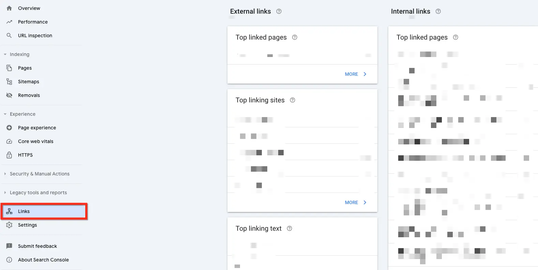Open the Overview home icon
The image size is (538, 270).
(9, 8)
